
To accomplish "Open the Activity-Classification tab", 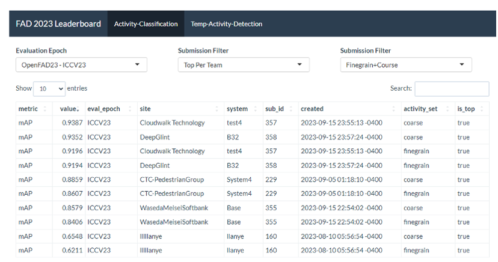I will tap(146, 24).
